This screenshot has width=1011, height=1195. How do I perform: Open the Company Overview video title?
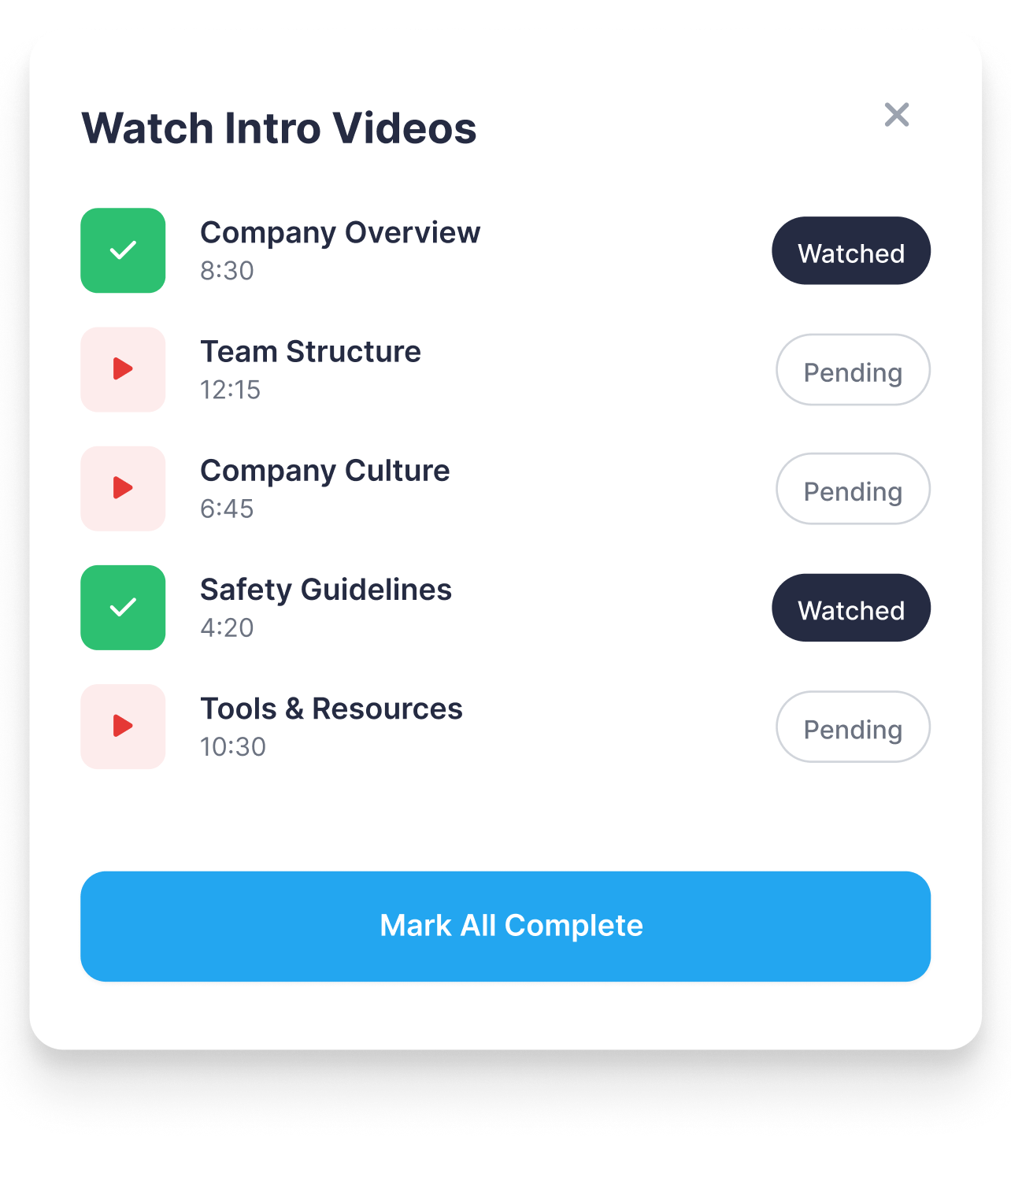[340, 233]
